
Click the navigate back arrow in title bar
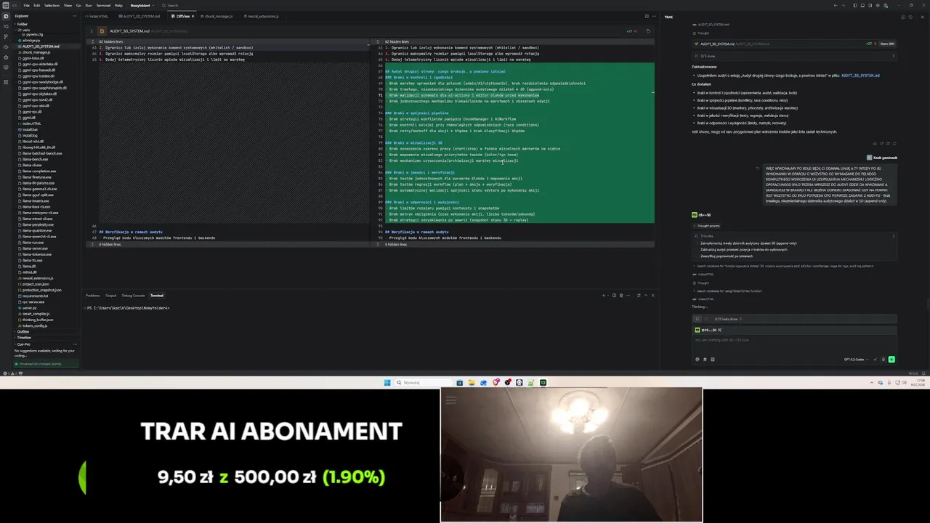(x=835, y=5)
